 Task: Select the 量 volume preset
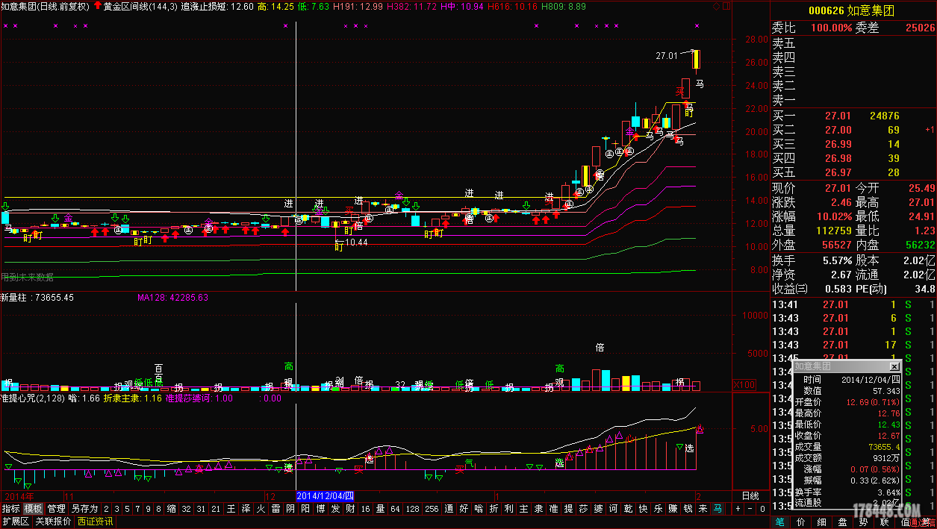click(380, 508)
